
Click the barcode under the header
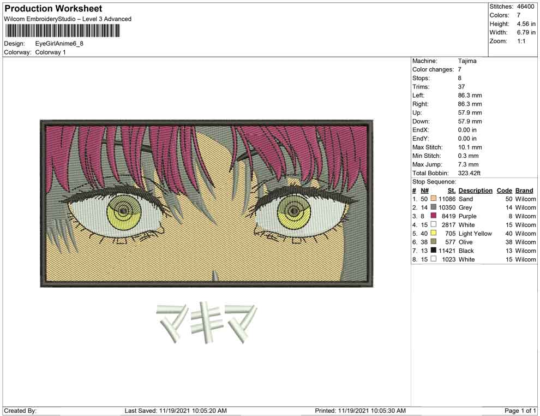(62, 31)
